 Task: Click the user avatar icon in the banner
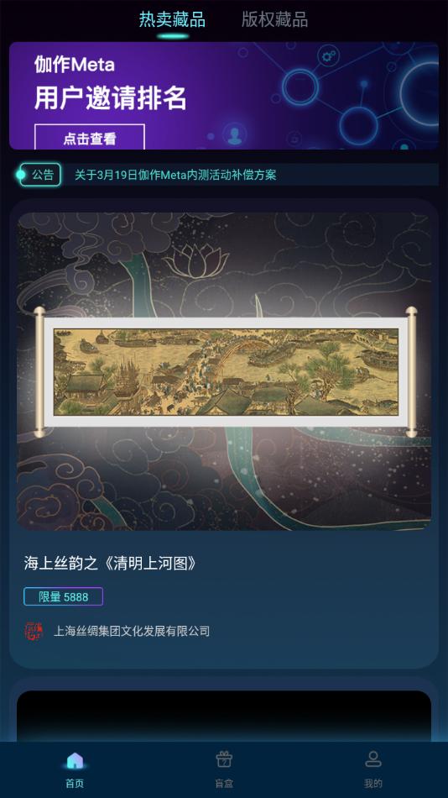click(x=234, y=135)
